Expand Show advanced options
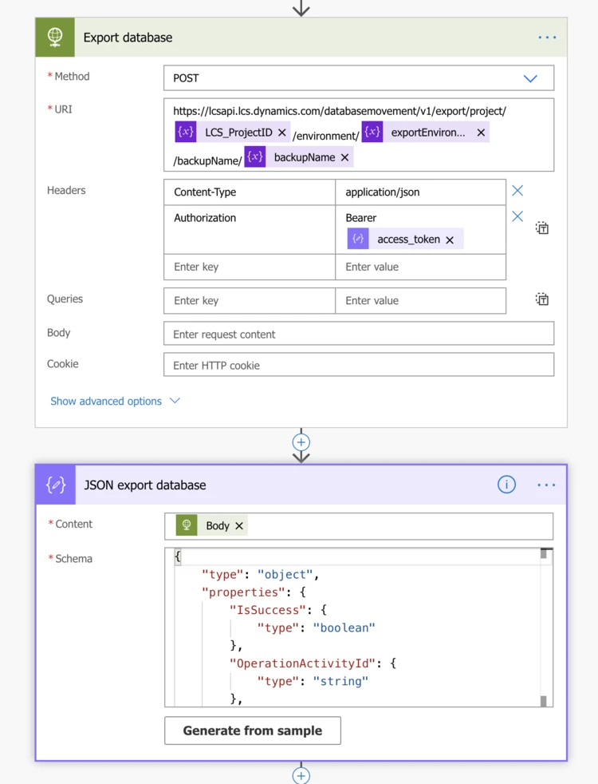Screen dimensions: 598x784 [x=115, y=401]
